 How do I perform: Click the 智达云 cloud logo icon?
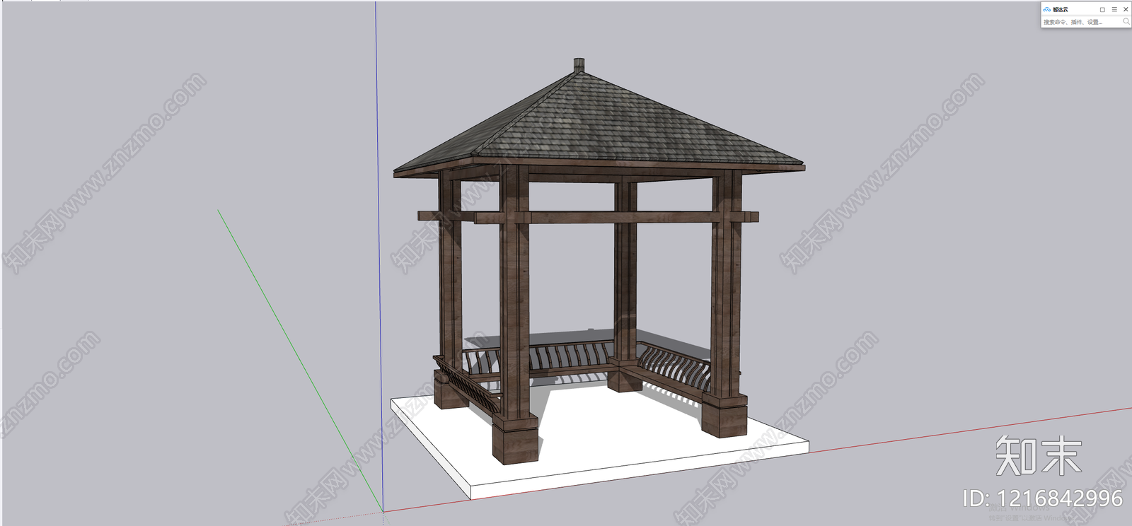(x=1047, y=9)
